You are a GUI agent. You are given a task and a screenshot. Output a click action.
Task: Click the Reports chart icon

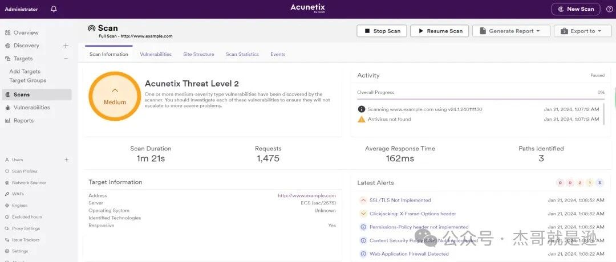[7, 120]
